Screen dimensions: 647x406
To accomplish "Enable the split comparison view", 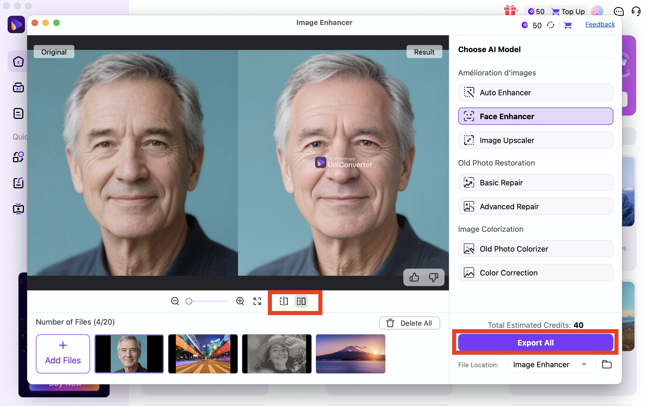I will click(284, 301).
